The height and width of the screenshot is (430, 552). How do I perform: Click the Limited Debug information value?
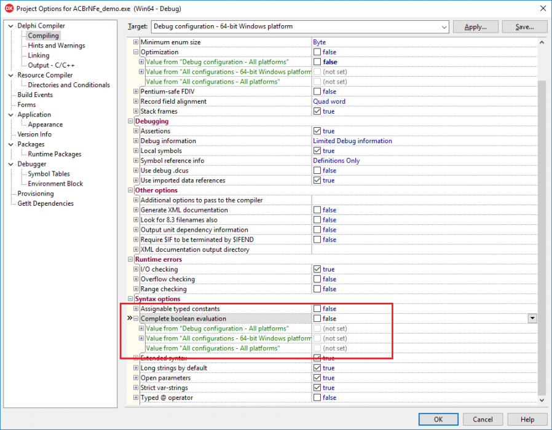coord(352,141)
